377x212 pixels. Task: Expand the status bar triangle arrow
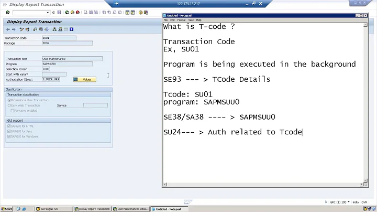(x=326, y=202)
